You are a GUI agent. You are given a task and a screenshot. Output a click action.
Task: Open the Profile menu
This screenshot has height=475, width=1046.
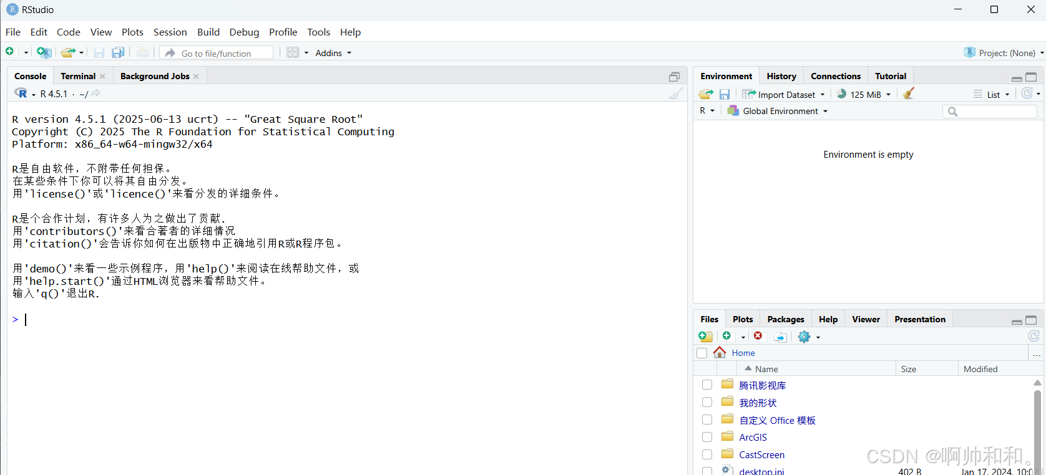pos(283,32)
